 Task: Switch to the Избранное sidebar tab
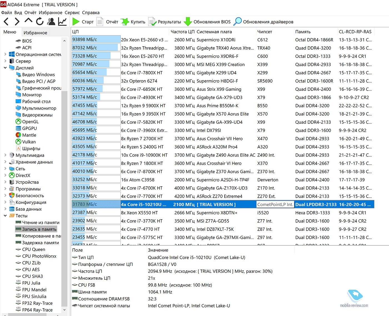pyautogui.click(x=35, y=32)
